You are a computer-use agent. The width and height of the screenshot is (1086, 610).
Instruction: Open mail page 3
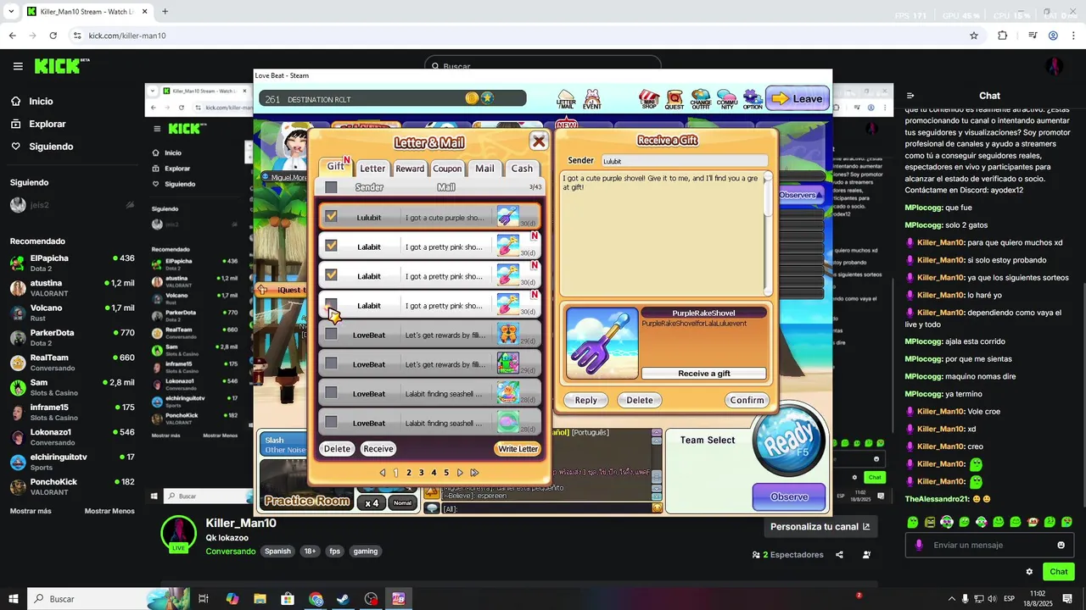tap(421, 473)
